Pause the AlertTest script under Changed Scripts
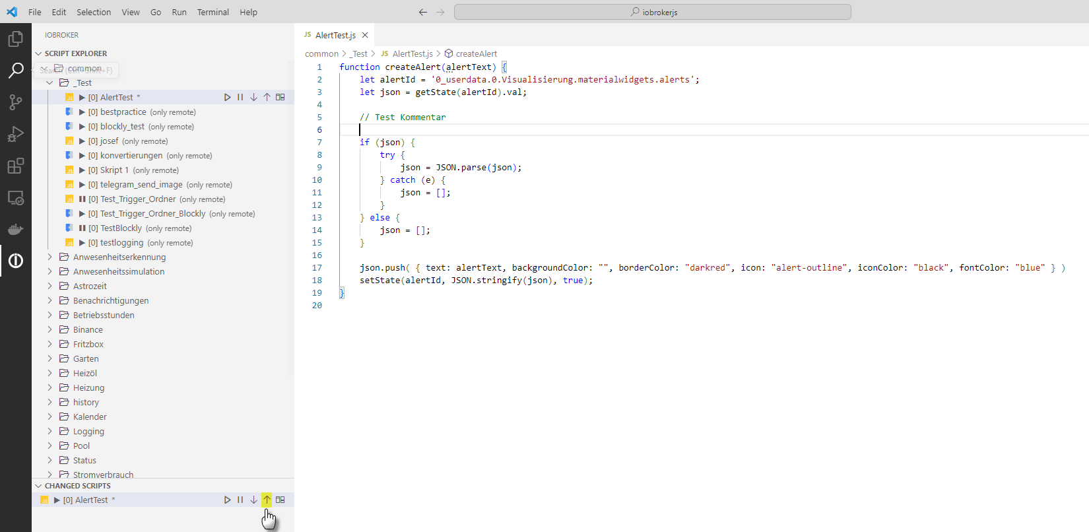The width and height of the screenshot is (1089, 532). [240, 500]
